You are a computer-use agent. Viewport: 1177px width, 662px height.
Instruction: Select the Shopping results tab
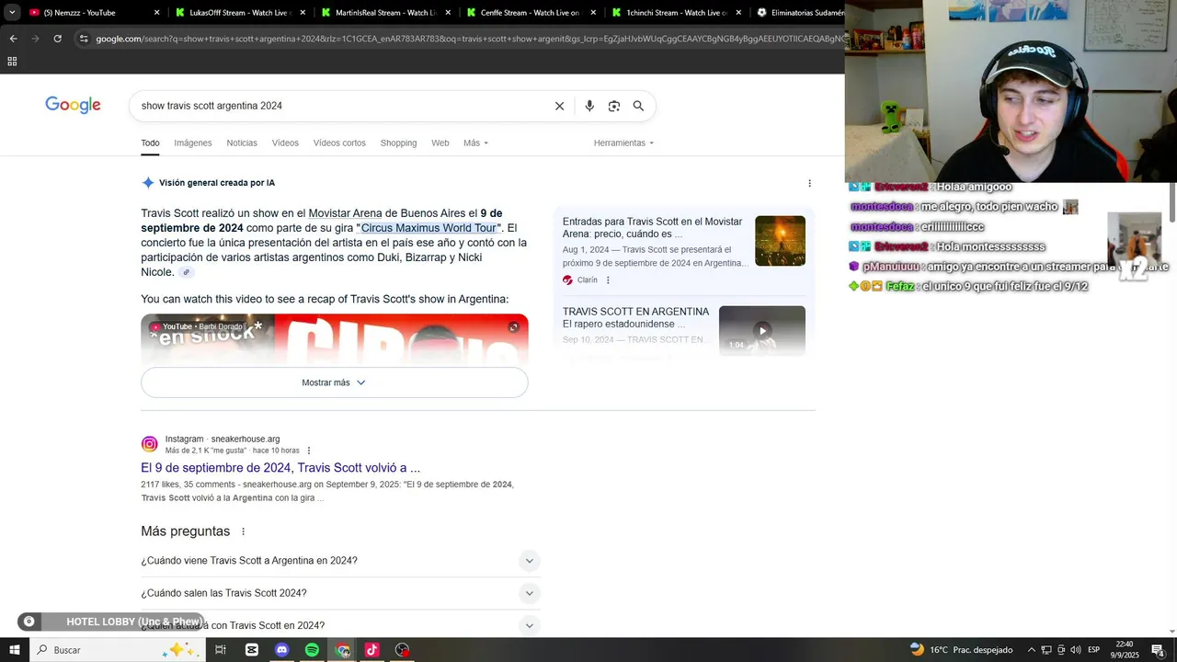point(398,143)
